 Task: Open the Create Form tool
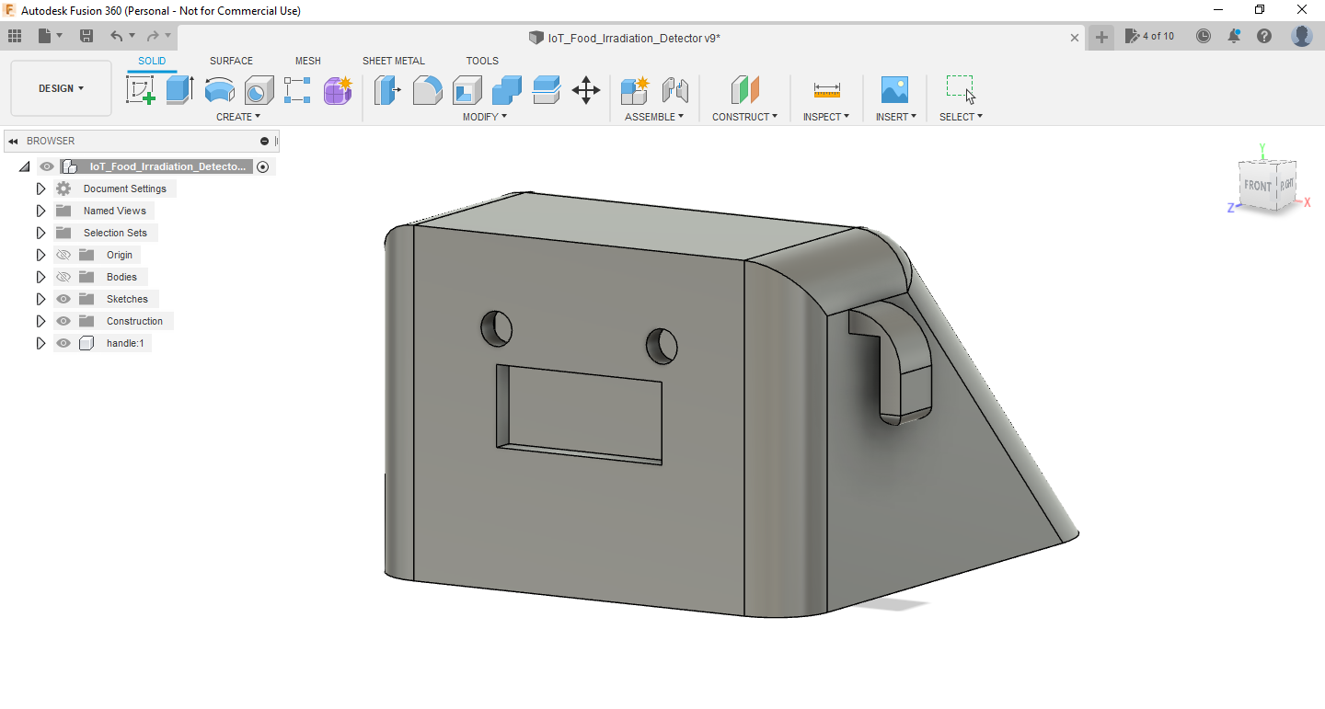coord(338,89)
